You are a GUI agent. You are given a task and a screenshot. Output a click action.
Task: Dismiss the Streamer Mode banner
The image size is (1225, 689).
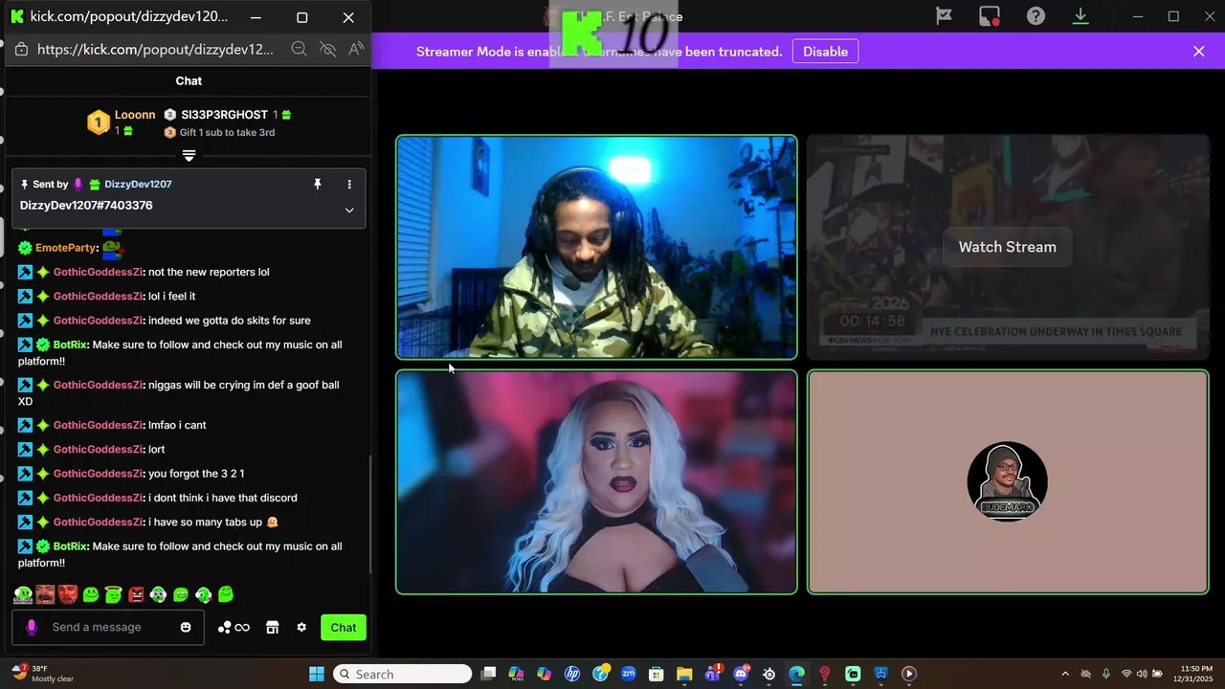(1199, 52)
